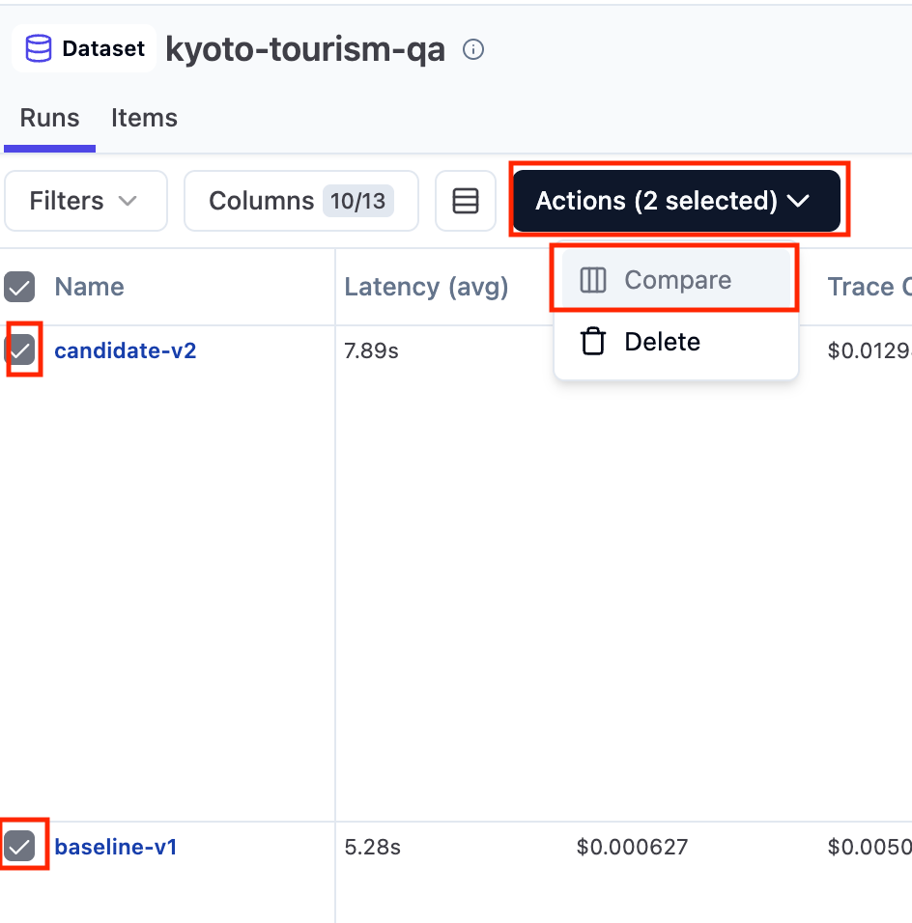Uncheck the baseline-v1 row checkbox
Image resolution: width=912 pixels, height=923 pixels.
point(21,846)
